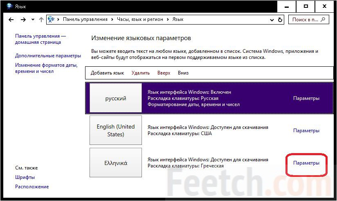
Task: Move the language down with «Вниз»
Action: 183,73
